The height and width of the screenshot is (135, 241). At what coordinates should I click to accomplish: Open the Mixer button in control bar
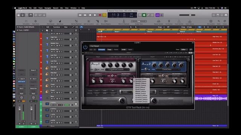pyautogui.click(x=40, y=15)
